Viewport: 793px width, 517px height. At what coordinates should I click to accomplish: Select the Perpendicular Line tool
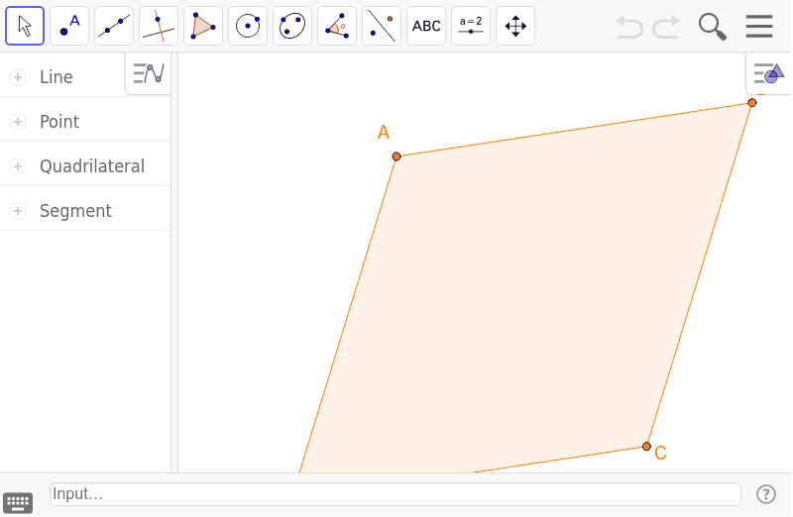coord(159,26)
